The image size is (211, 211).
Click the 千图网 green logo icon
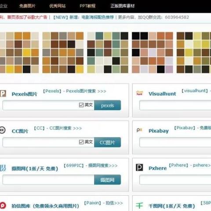click(139, 205)
